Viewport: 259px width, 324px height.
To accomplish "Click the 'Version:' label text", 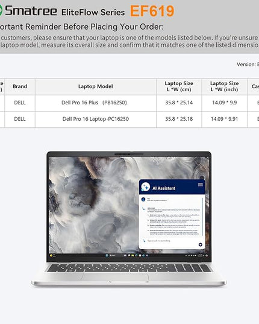I will (246, 65).
